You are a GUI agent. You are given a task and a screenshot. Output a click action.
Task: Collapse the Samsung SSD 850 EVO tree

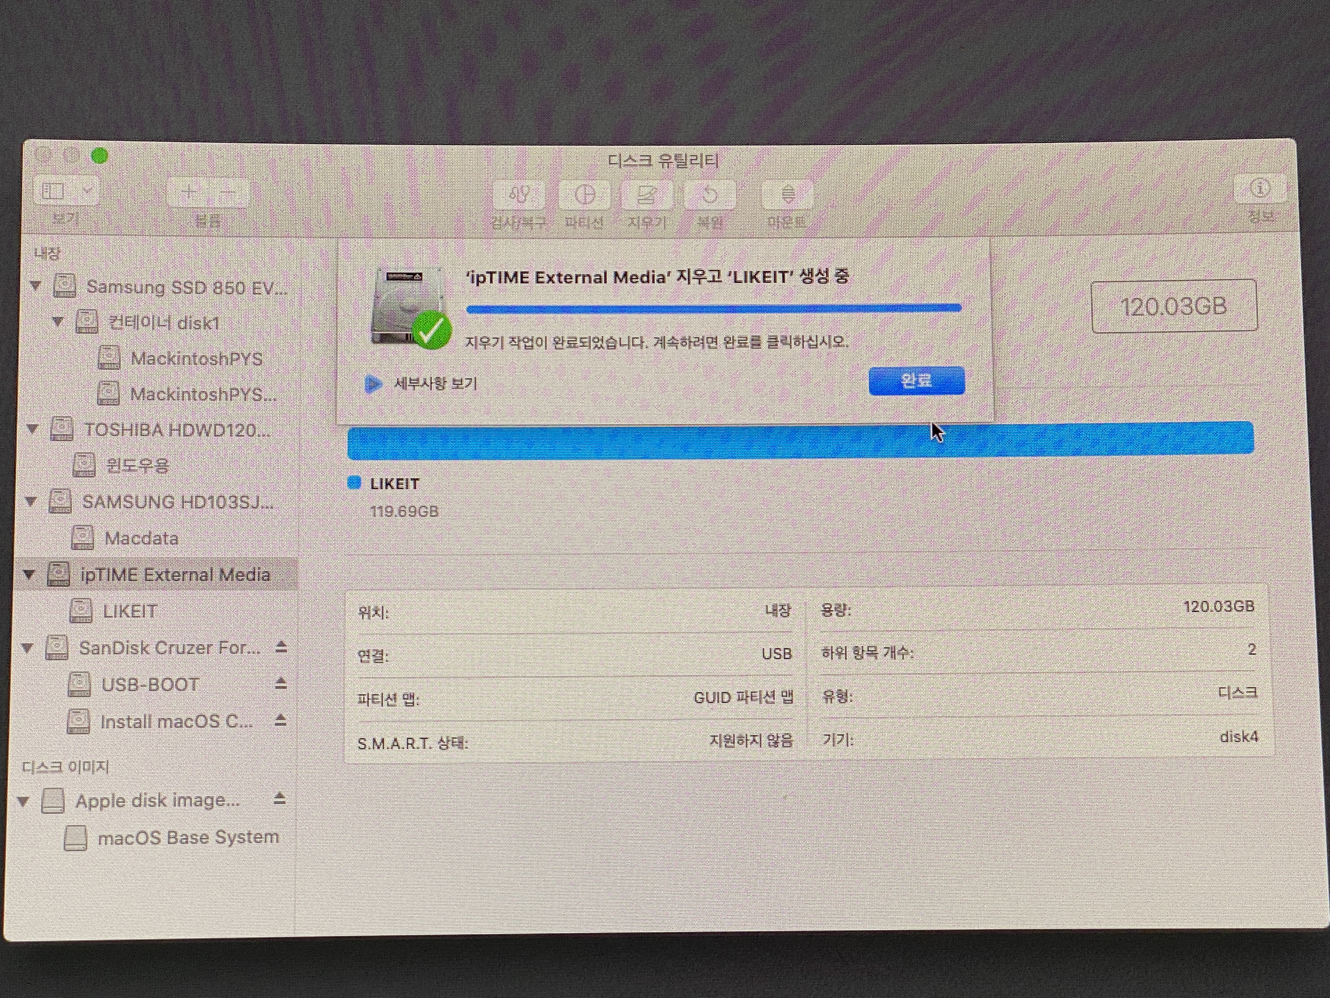click(x=36, y=286)
